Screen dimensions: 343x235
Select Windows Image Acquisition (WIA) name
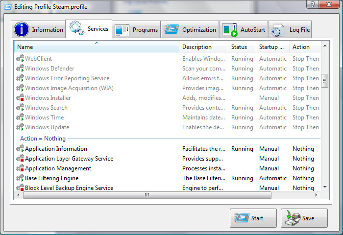pos(69,88)
